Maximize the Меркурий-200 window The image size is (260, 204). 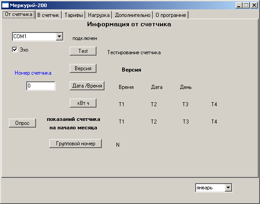point(246,5)
